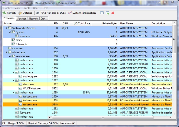Click the horizontal scrollbar right arrow
Screen dimensions: 179x127
pos(170,117)
